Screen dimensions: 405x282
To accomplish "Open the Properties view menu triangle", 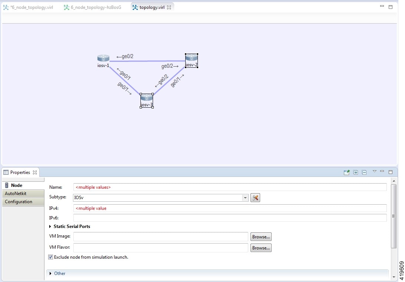I will click(375, 171).
